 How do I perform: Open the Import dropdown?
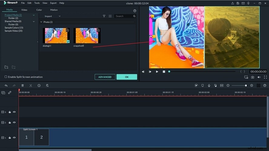[52, 16]
